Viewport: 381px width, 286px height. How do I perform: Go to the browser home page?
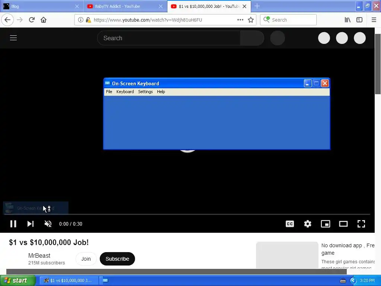(44, 20)
